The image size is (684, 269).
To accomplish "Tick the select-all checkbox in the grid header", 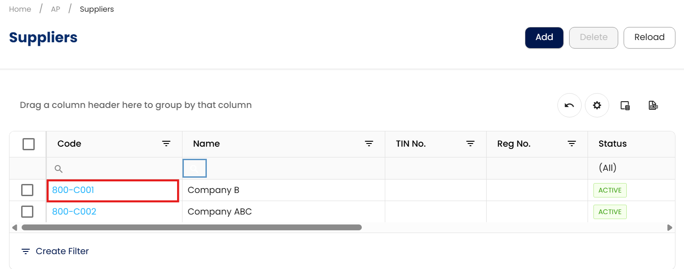I will point(28,144).
